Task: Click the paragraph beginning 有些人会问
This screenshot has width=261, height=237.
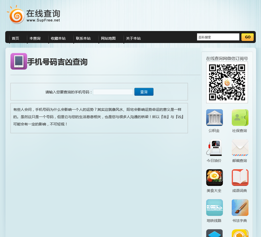Action: point(99,117)
